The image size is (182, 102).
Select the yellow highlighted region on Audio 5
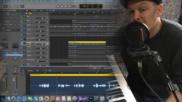click(87, 43)
